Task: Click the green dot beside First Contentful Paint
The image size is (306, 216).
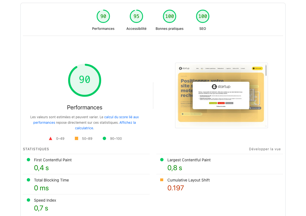Action: pos(28,160)
